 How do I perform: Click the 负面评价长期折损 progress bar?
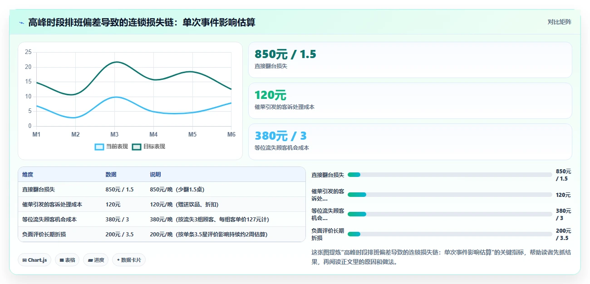pos(450,234)
